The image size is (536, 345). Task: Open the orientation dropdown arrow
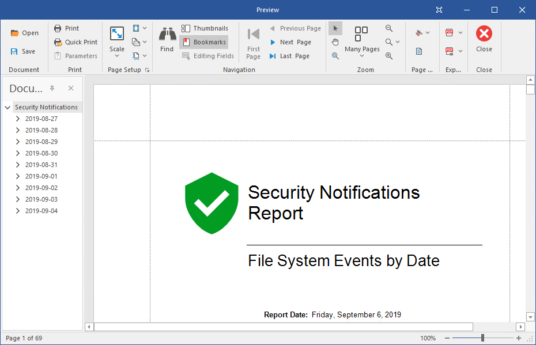click(x=145, y=42)
